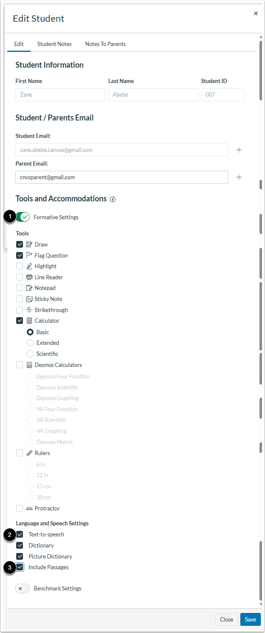
Task: Click the Save button
Action: click(x=250, y=619)
